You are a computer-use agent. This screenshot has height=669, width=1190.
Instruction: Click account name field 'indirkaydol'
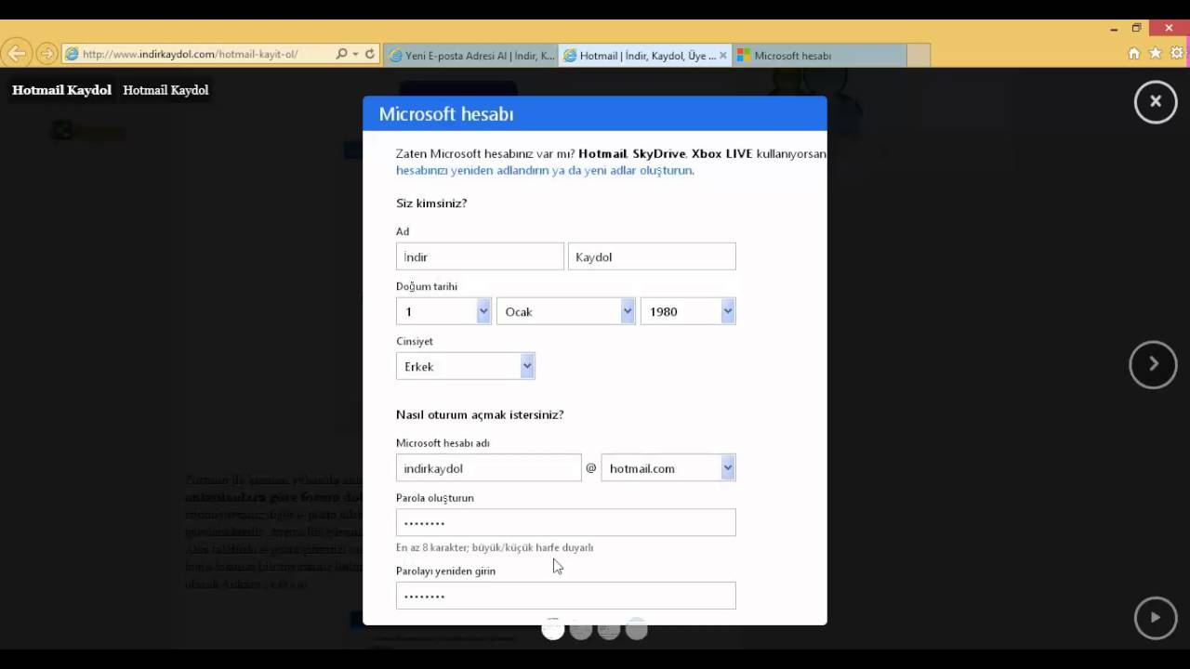[x=489, y=468]
